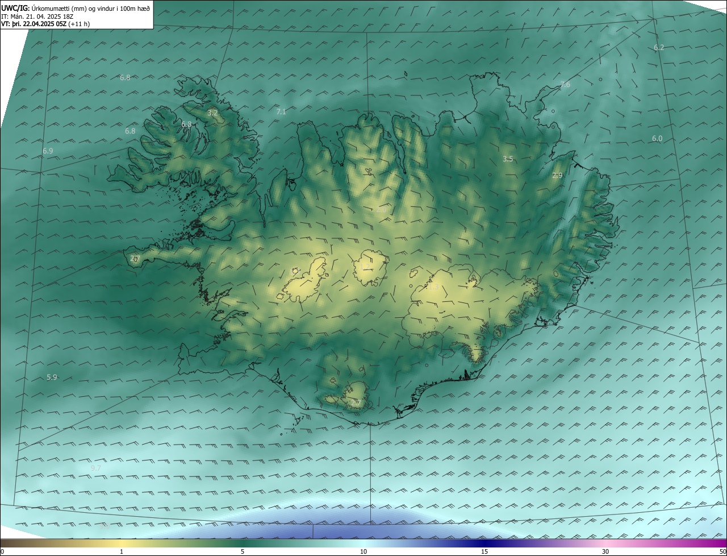Click the 5.9 value label on the map

click(x=52, y=377)
